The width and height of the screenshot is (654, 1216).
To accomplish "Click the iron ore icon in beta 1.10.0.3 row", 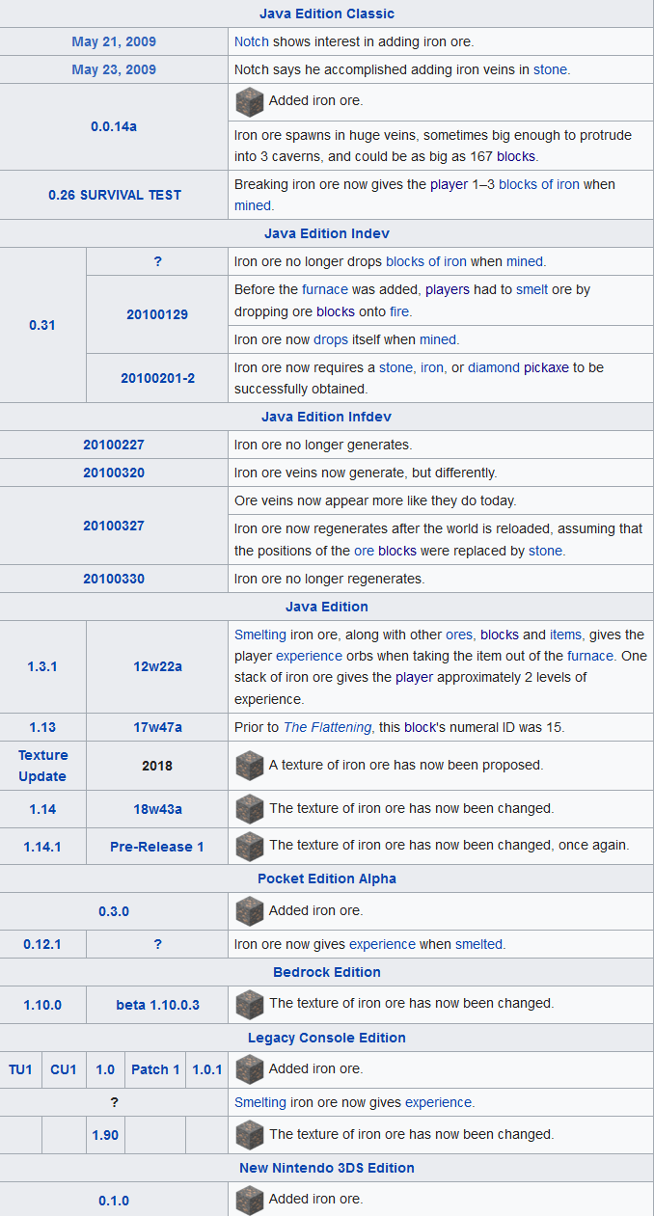I will tap(249, 1004).
